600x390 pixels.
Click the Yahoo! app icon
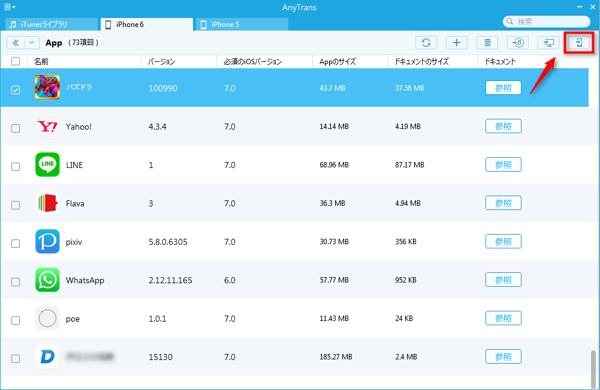47,126
